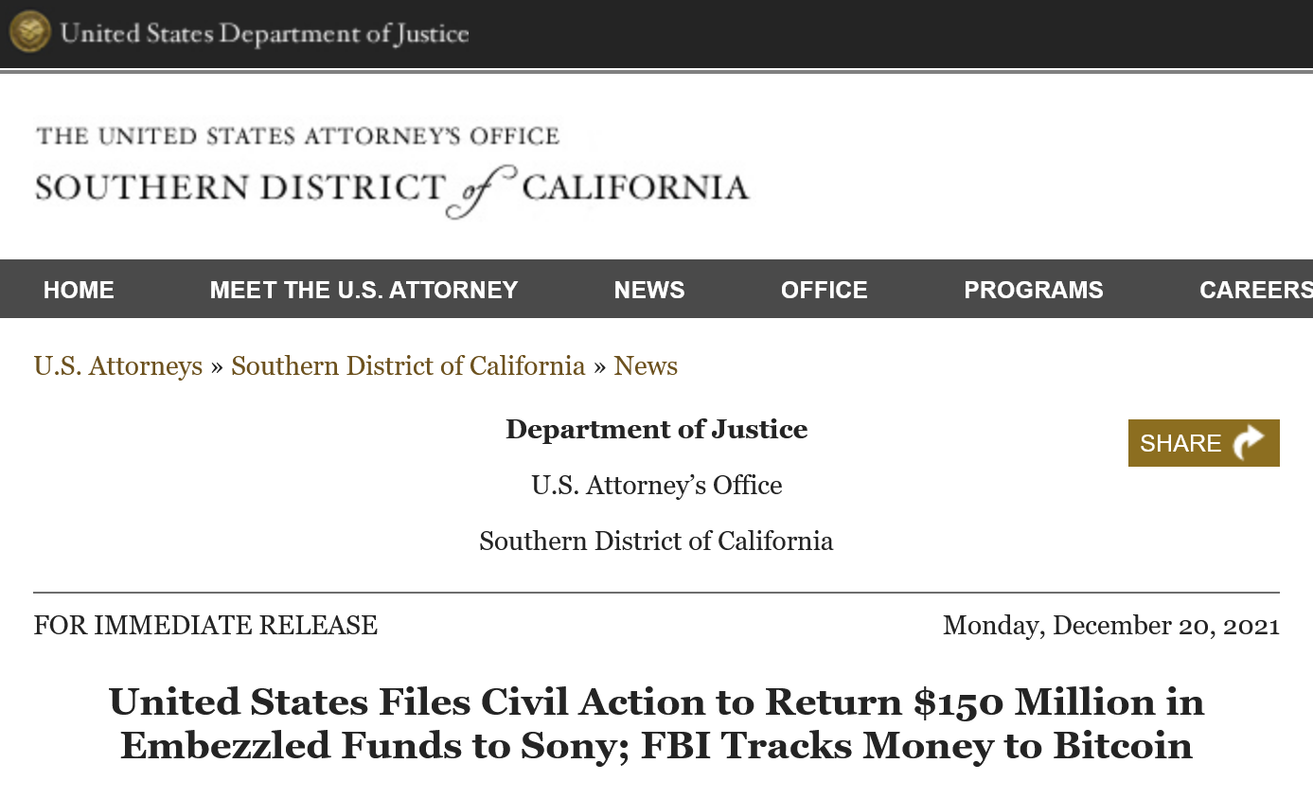Image resolution: width=1313 pixels, height=799 pixels.
Task: Click the Department of Justice seal icon
Action: click(x=29, y=32)
